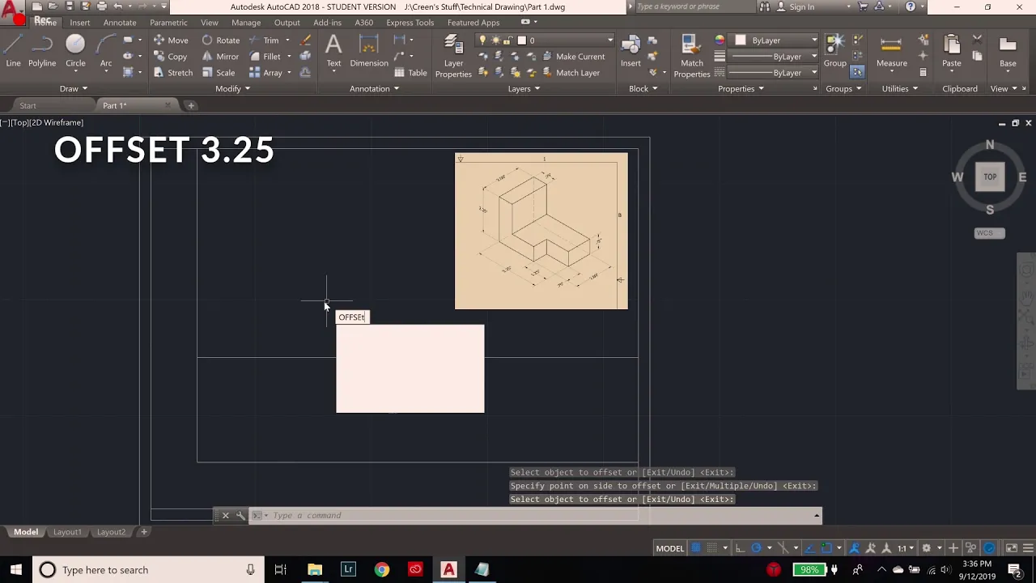Viewport: 1036px width, 583px height.
Task: Activate the Fillet command
Action: [265, 57]
